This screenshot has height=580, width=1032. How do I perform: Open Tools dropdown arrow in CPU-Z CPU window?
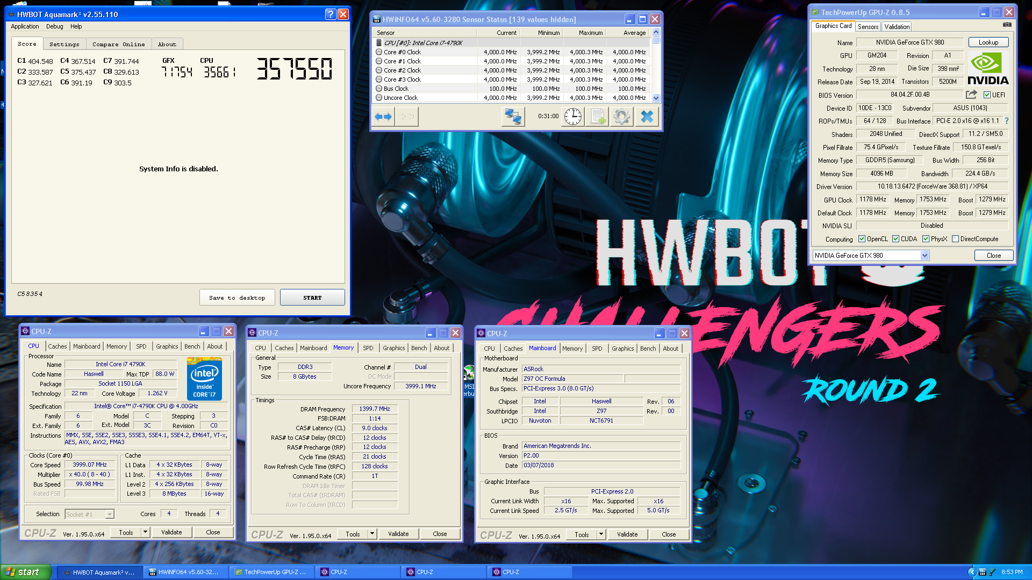point(145,532)
